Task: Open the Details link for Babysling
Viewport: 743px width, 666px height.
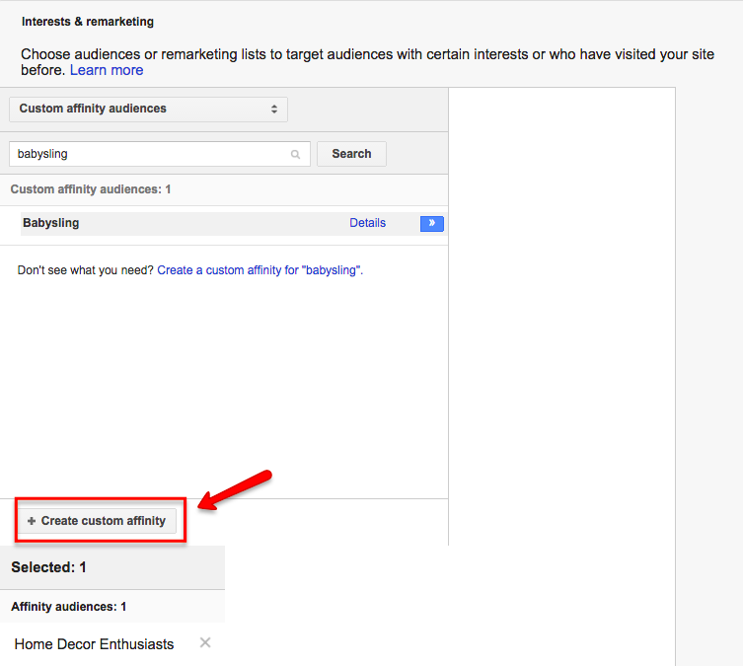Action: (367, 223)
